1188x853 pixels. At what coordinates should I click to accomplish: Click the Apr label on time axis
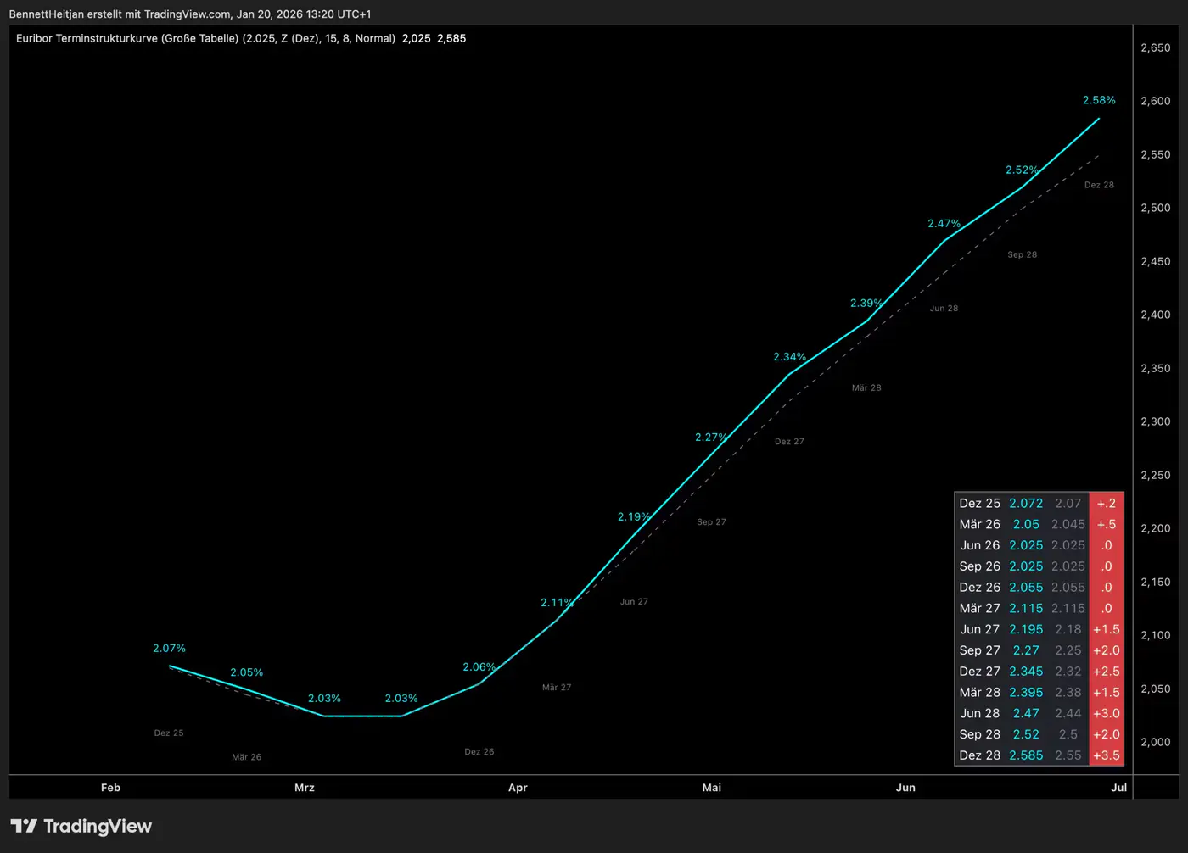click(518, 788)
